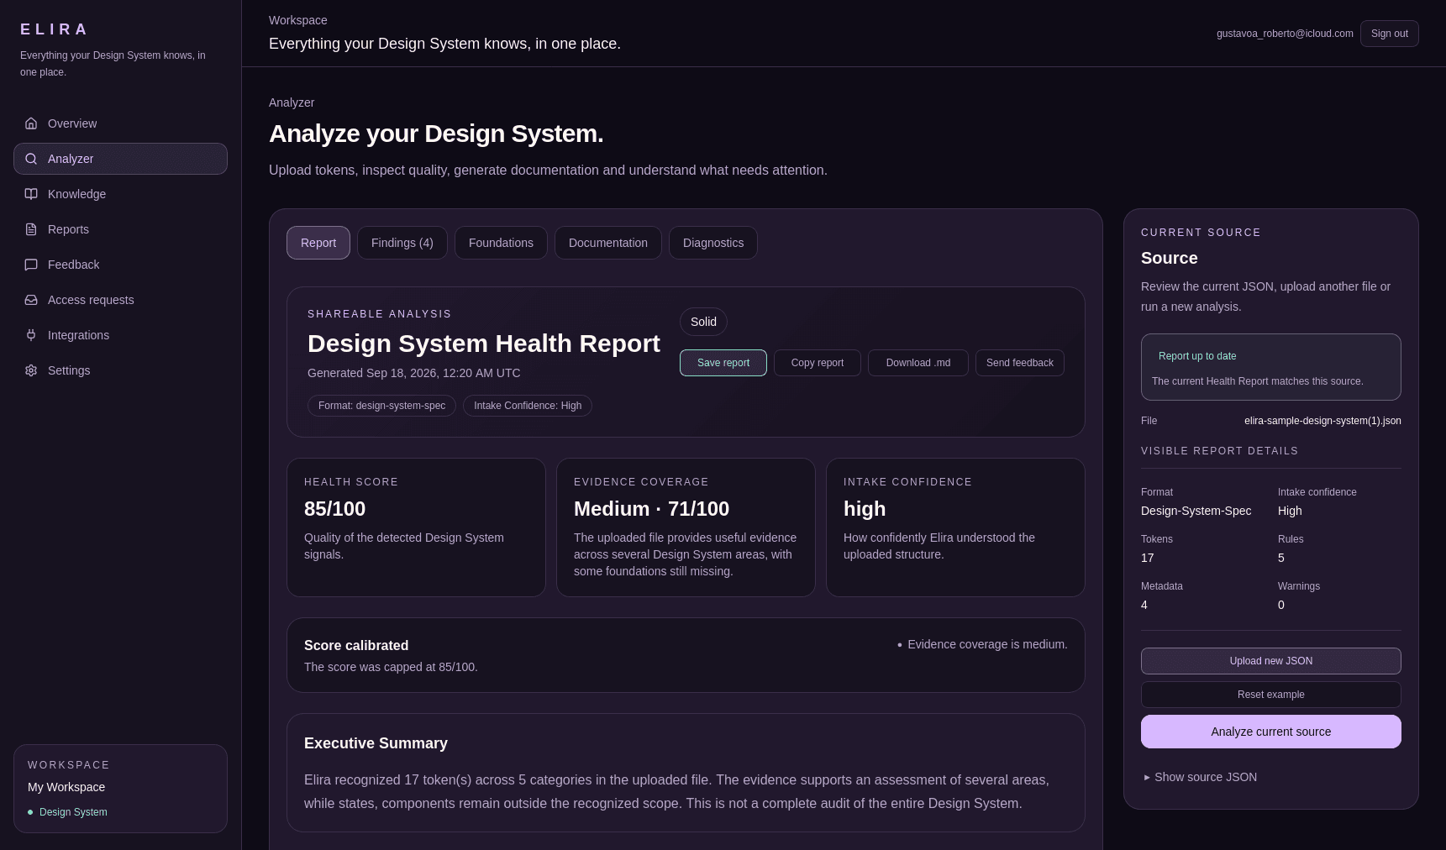The height and width of the screenshot is (850, 1446).
Task: Click the Design System Health Report title
Action: (x=484, y=344)
